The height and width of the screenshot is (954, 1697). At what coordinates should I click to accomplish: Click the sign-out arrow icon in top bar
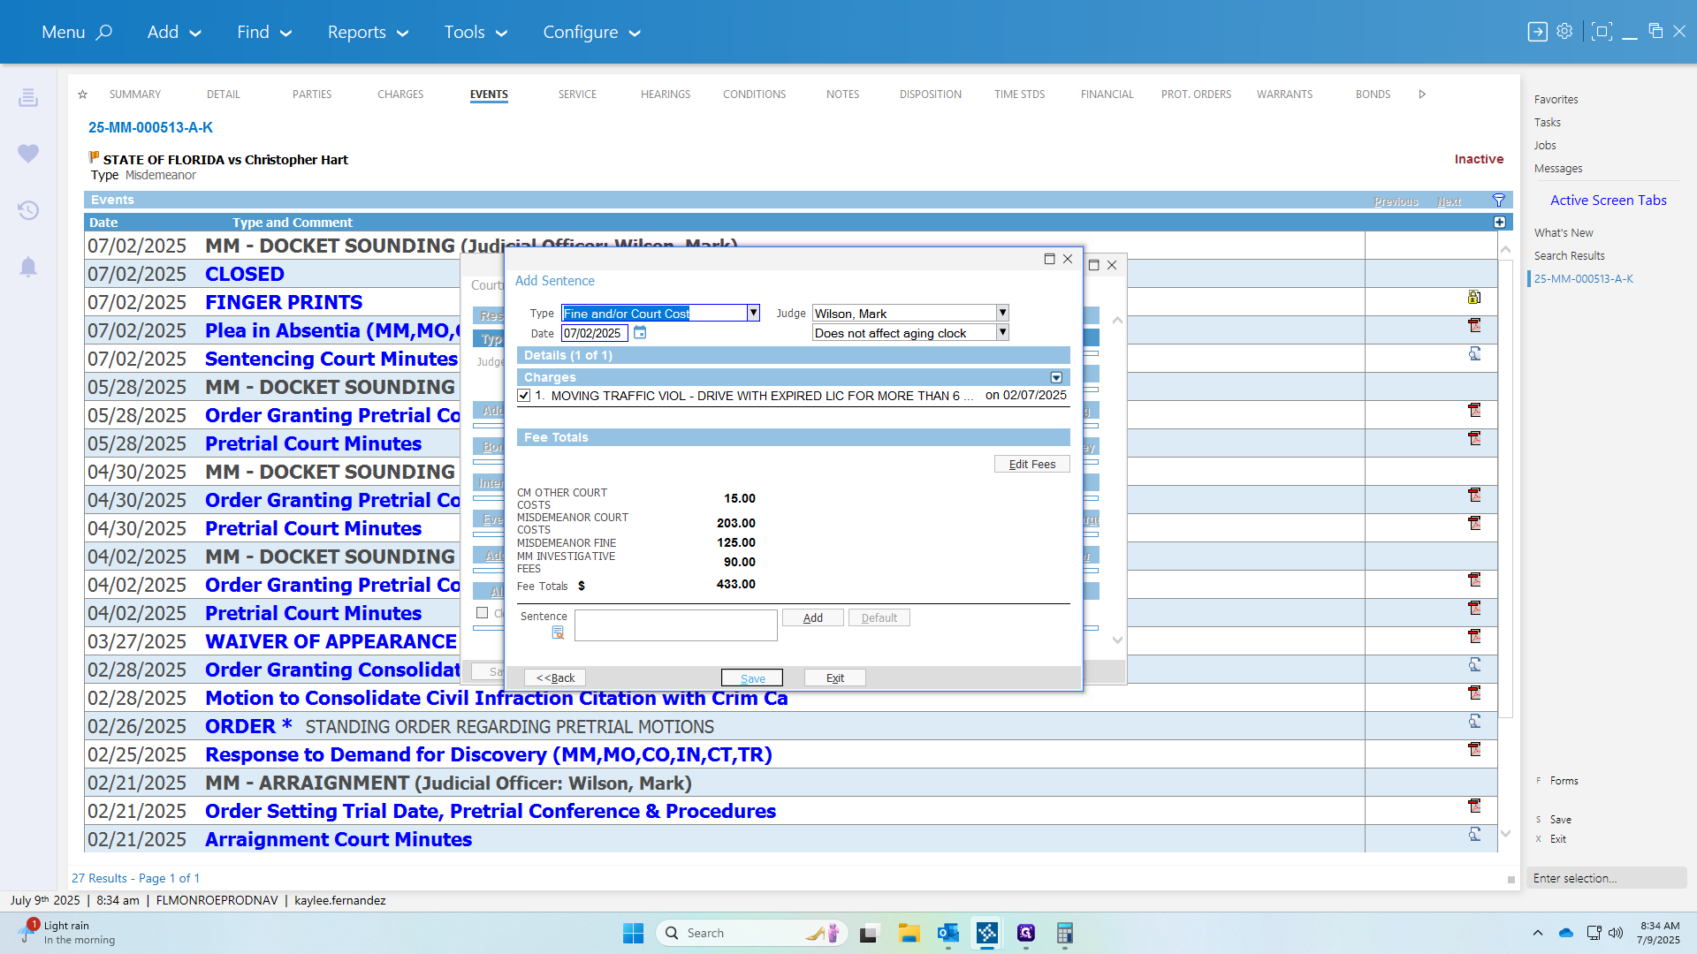(1538, 32)
